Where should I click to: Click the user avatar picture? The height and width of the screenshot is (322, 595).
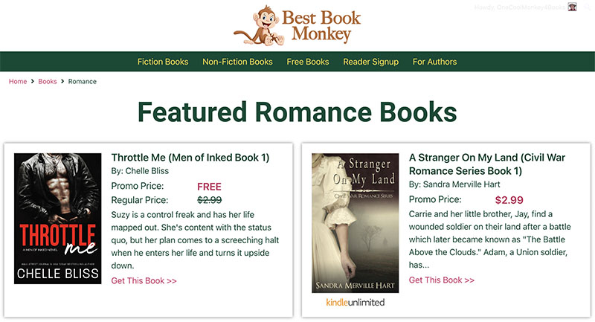pyautogui.click(x=572, y=7)
